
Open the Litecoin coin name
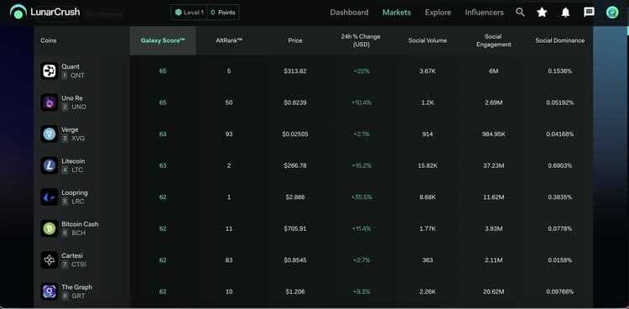[x=74, y=161]
